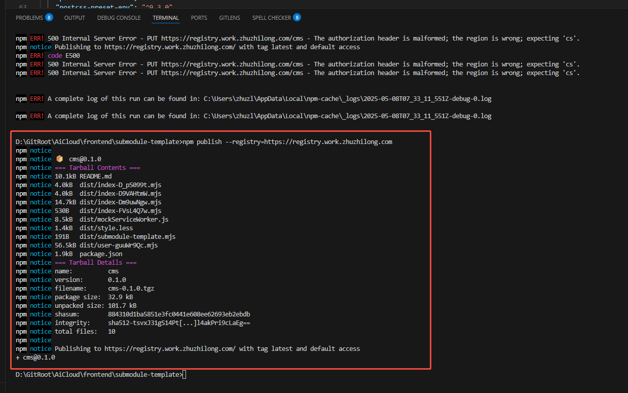The width and height of the screenshot is (628, 393).
Task: Click the integrity sha512 value
Action: [x=179, y=323]
